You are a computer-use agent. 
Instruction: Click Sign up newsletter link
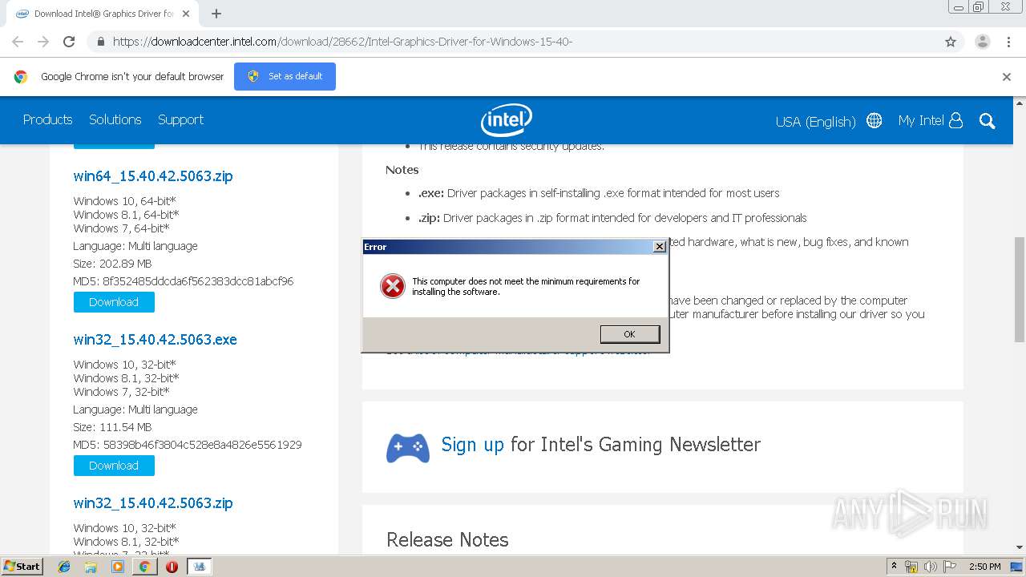472,445
